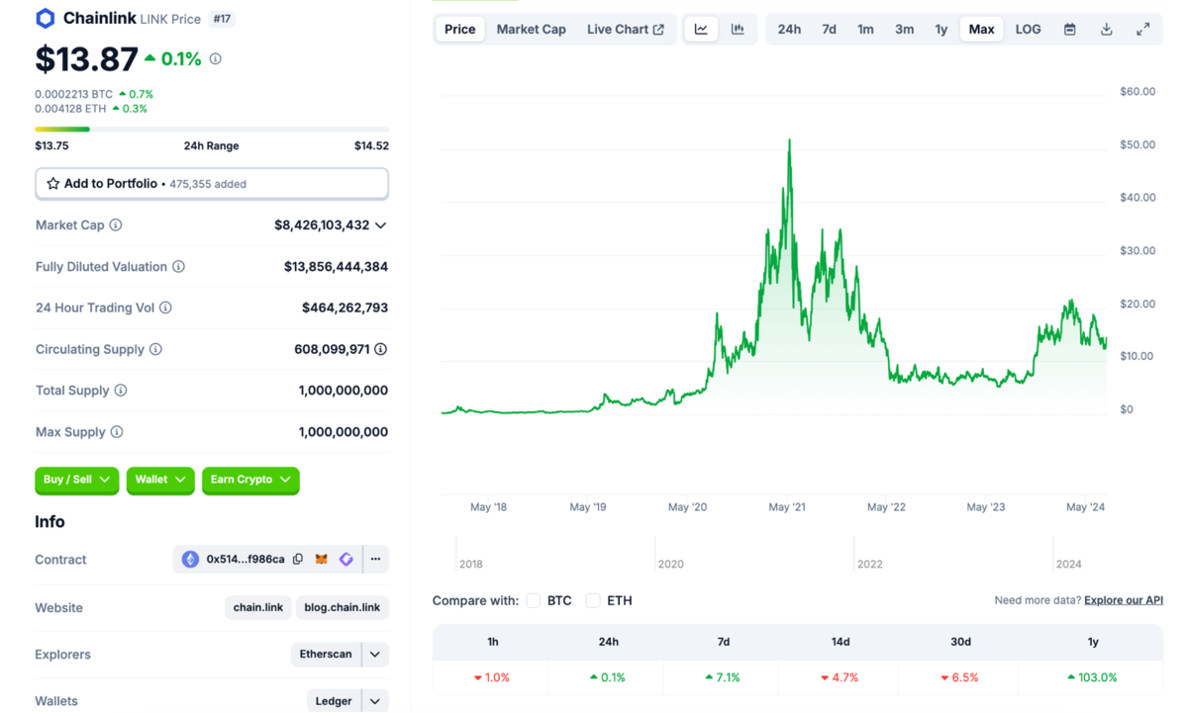Screen dimensions: 1188x713
Task: Click the 24h price range bar
Action: pos(211,129)
